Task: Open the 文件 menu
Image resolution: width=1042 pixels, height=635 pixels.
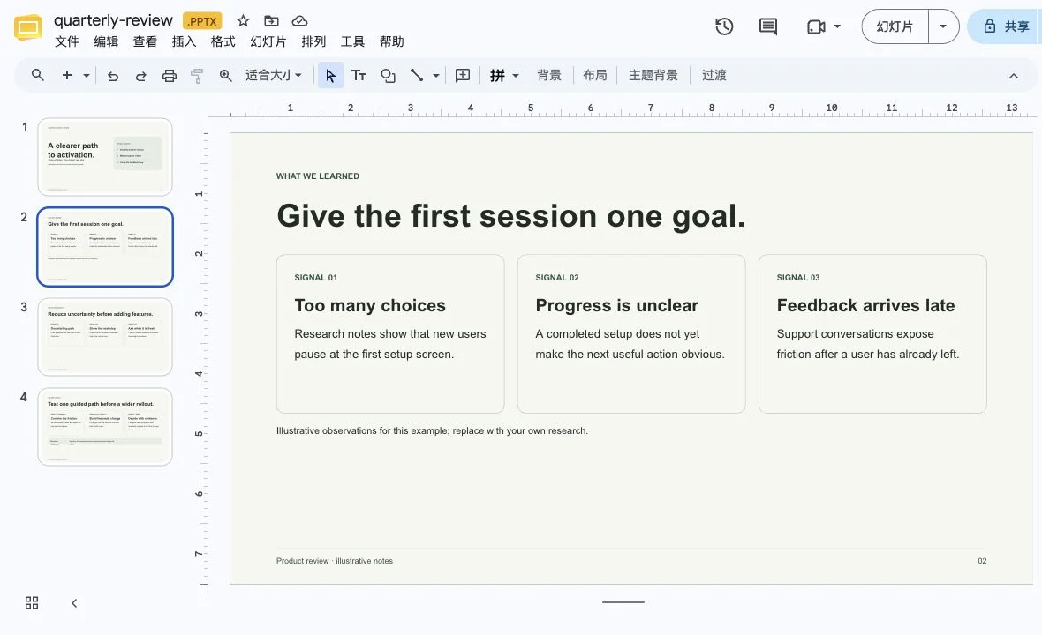Action: [x=66, y=41]
